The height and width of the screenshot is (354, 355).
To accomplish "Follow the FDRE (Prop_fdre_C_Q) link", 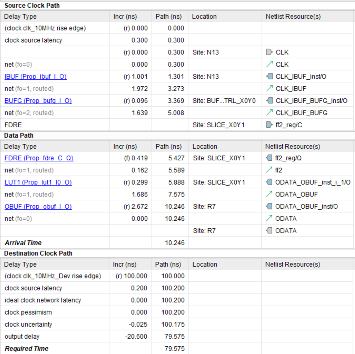I will 39,158.
